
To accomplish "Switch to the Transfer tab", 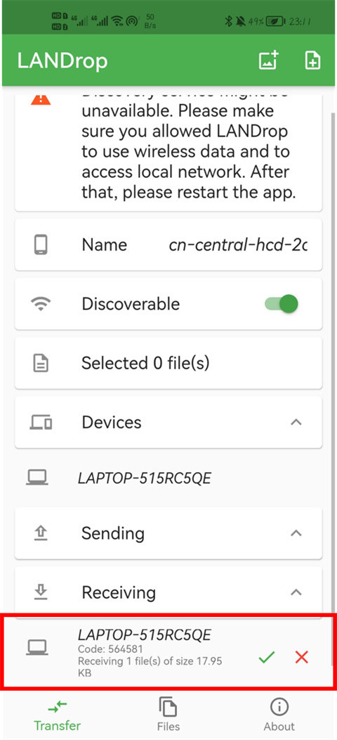I will pyautogui.click(x=58, y=714).
